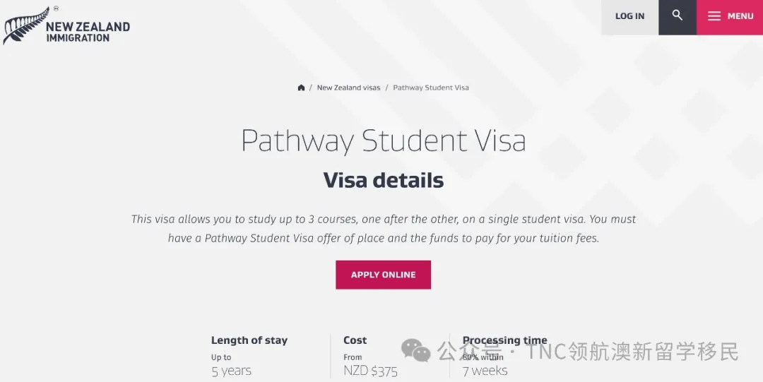Select the Pathway Student Visa breadcrumb
The height and width of the screenshot is (382, 763).
(x=431, y=88)
